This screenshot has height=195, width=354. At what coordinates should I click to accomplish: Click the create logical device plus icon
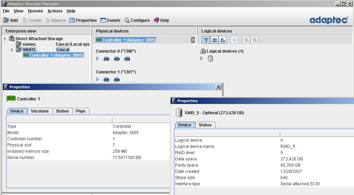[235, 40]
